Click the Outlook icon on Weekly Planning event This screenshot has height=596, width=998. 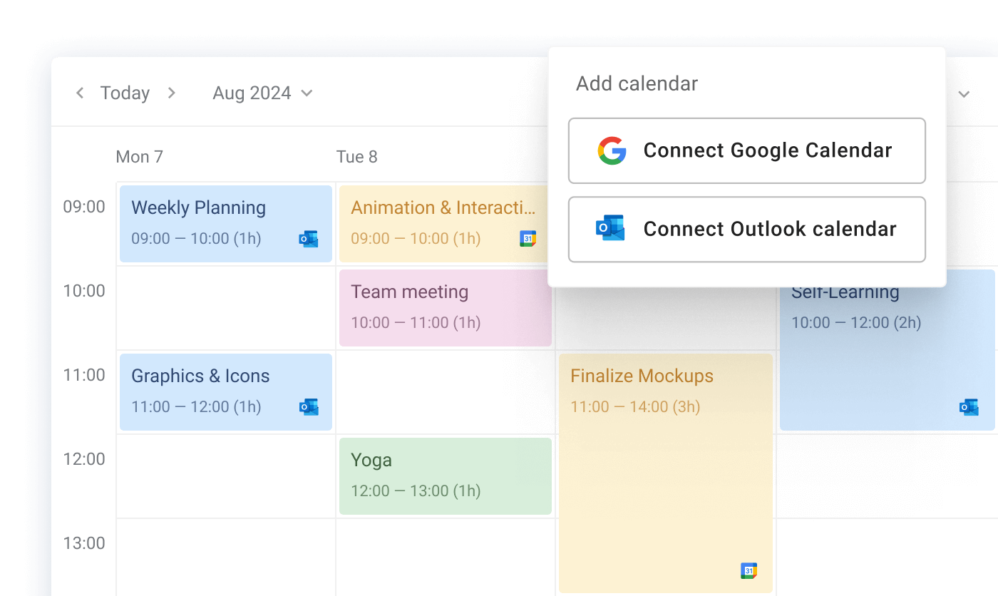point(309,240)
